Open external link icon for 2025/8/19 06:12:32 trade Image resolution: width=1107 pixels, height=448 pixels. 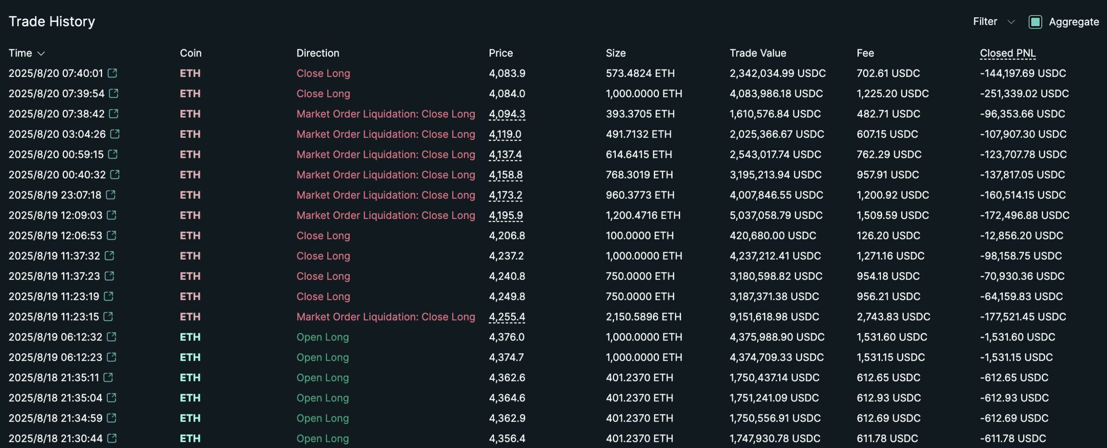tap(112, 337)
